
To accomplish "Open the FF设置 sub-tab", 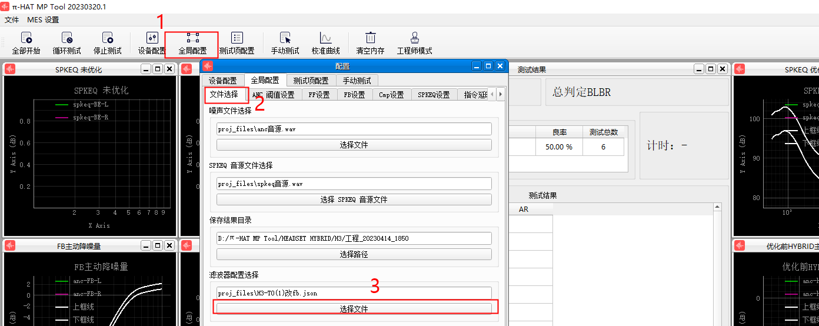I will coord(319,95).
